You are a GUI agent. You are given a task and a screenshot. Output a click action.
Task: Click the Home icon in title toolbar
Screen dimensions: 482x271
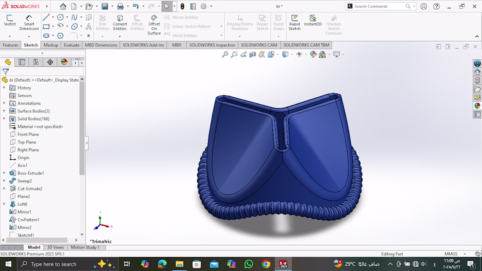click(63, 6)
